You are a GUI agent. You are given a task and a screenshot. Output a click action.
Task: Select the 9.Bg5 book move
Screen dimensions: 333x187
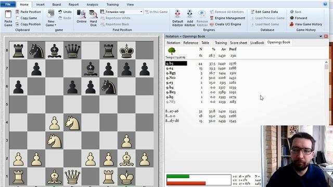point(171,73)
